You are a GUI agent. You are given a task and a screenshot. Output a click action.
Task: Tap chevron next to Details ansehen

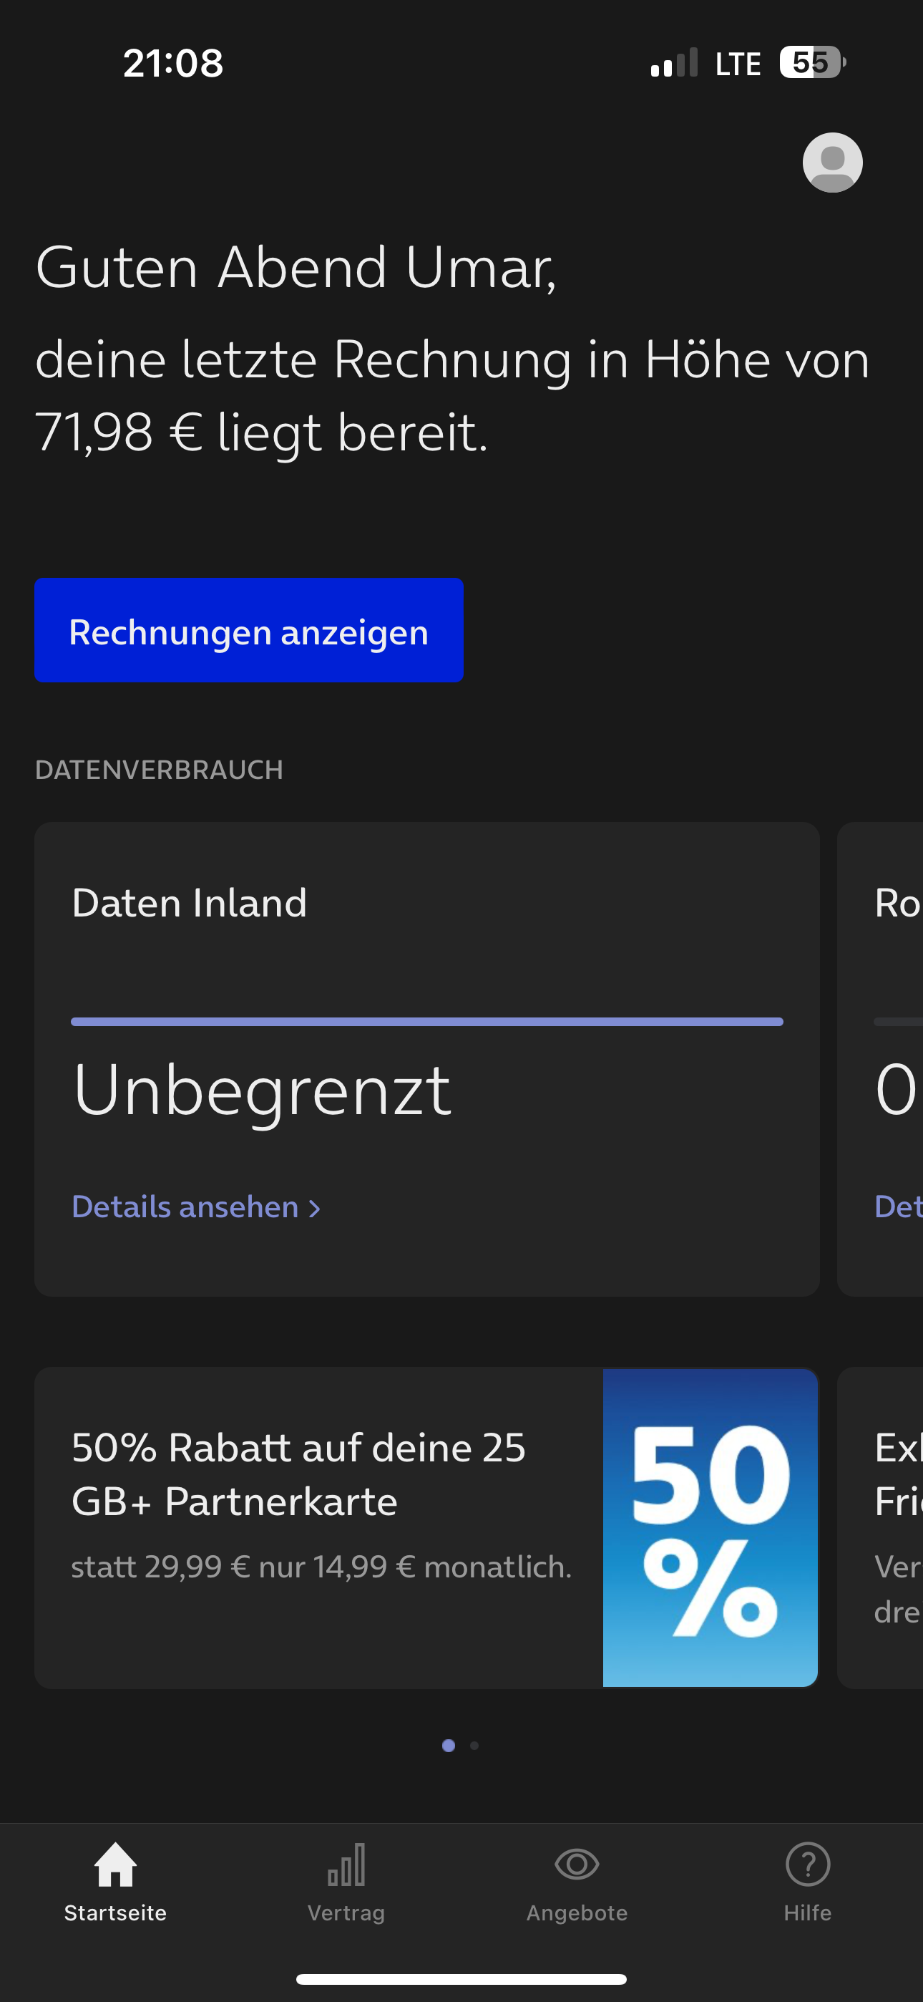315,1209
